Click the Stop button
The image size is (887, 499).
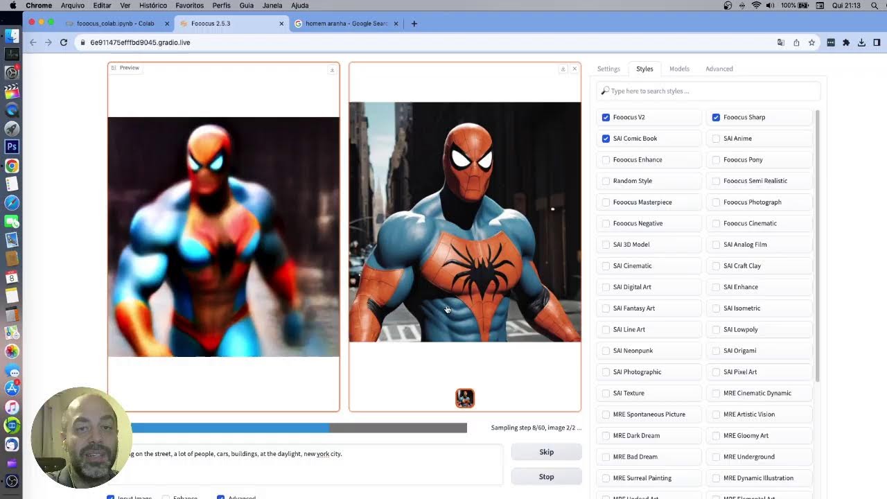pyautogui.click(x=547, y=477)
